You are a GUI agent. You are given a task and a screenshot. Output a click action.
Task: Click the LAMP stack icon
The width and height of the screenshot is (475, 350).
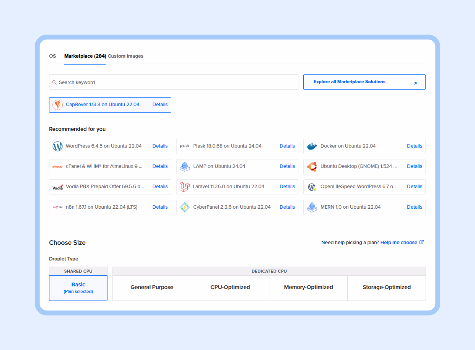pyautogui.click(x=185, y=167)
